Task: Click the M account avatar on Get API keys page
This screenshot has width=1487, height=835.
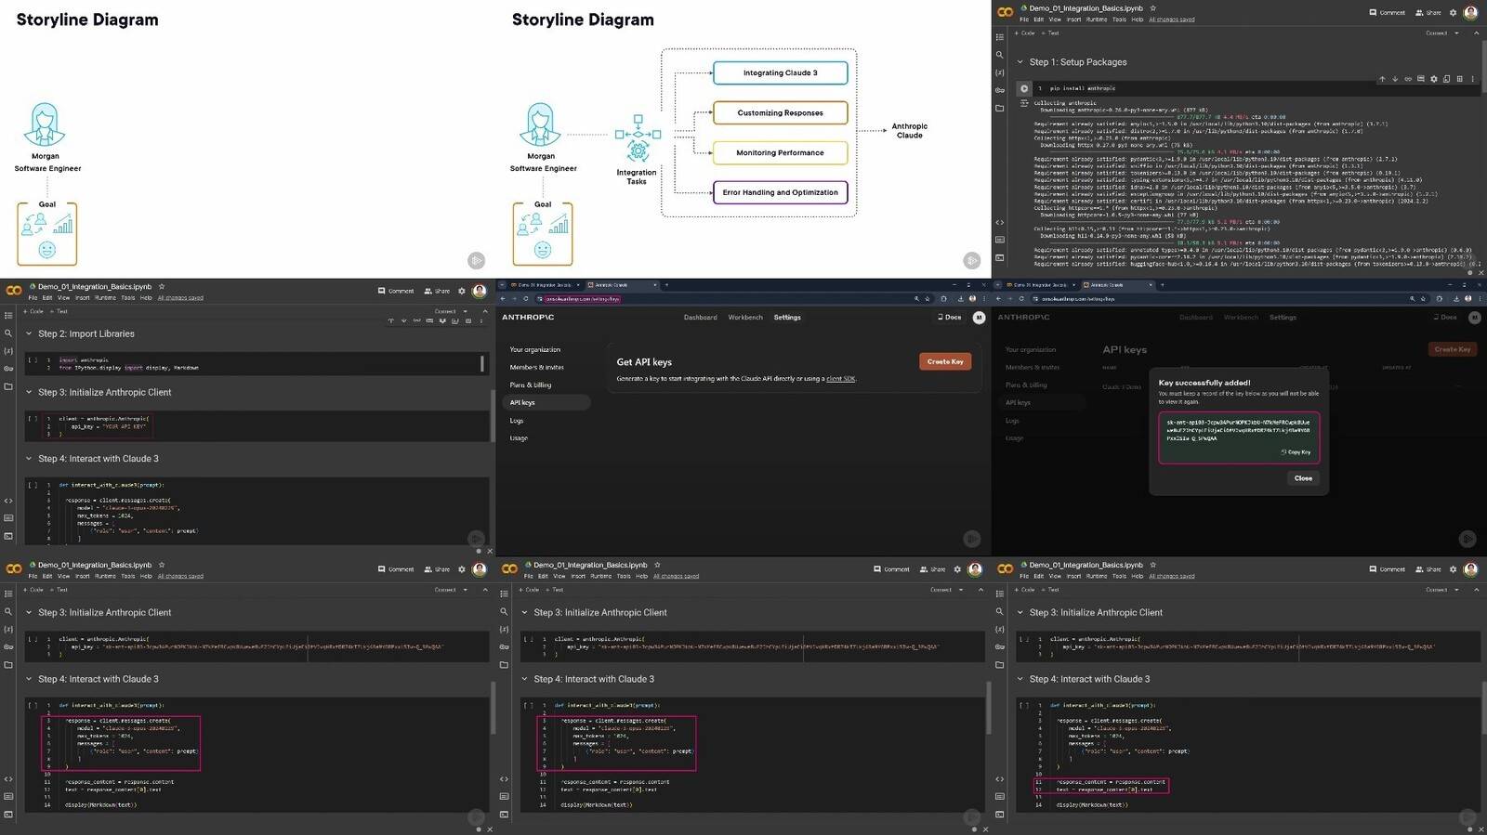Action: pos(979,318)
